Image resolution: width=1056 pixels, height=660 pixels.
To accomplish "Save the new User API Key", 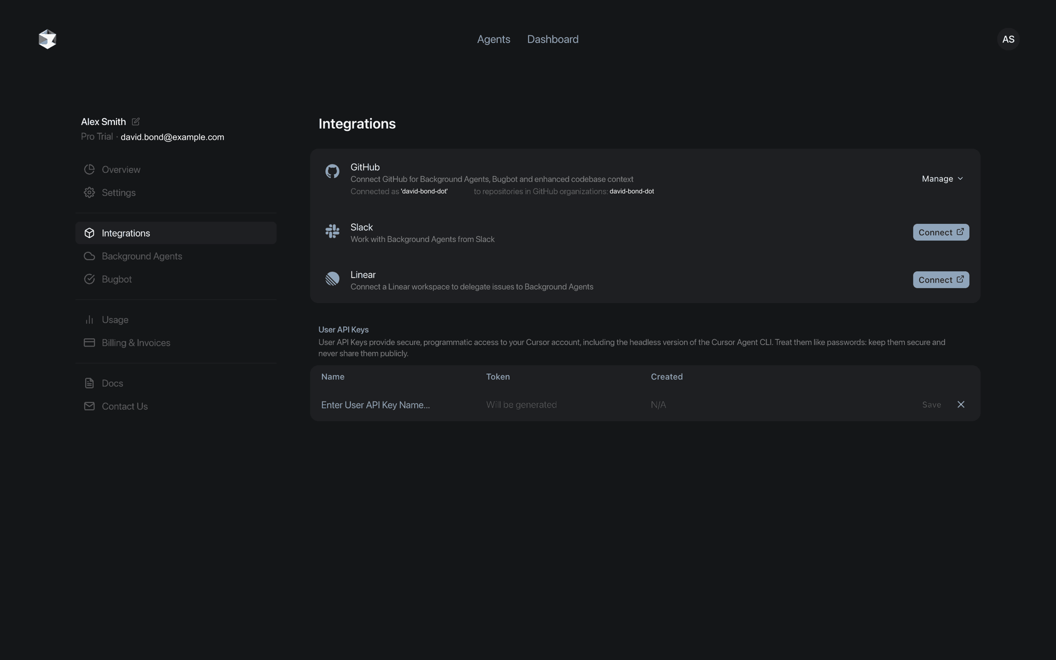I will point(931,405).
